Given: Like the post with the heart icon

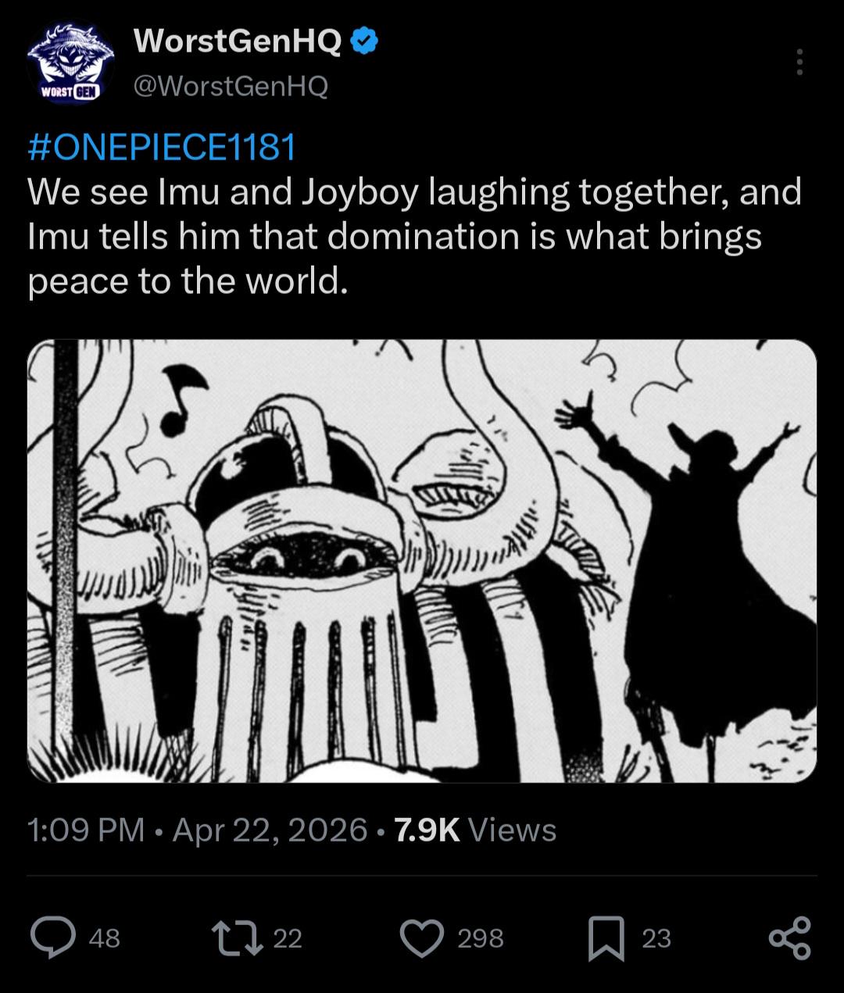Looking at the screenshot, I should coord(422,938).
